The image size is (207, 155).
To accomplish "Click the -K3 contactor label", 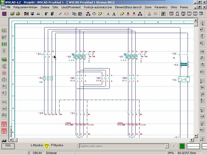I will point(98,78).
